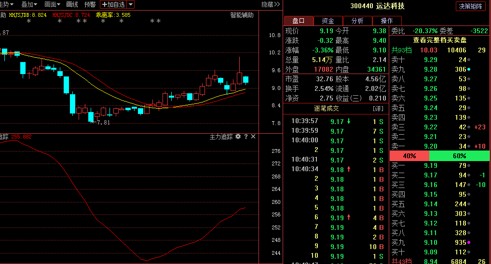Click the red 40% buy-sell ratio bar
Screen dimensions: 491x264
tap(409, 156)
